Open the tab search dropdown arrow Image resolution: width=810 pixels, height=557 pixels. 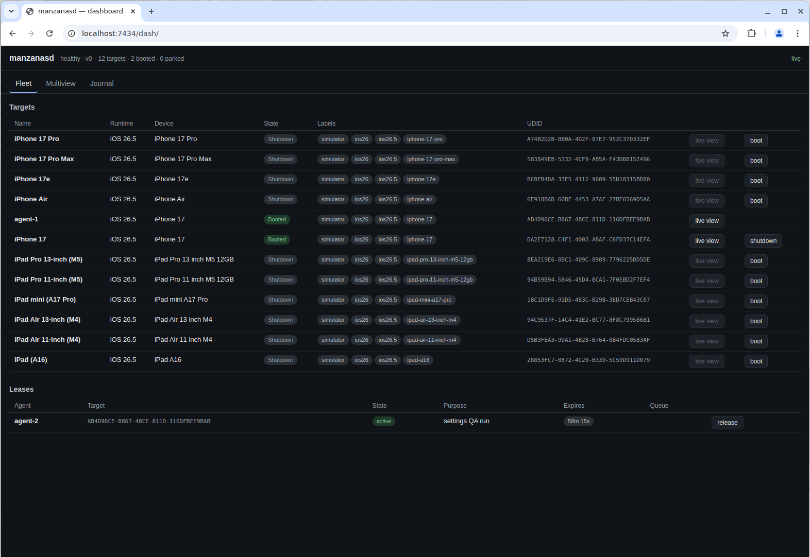pyautogui.click(x=11, y=11)
